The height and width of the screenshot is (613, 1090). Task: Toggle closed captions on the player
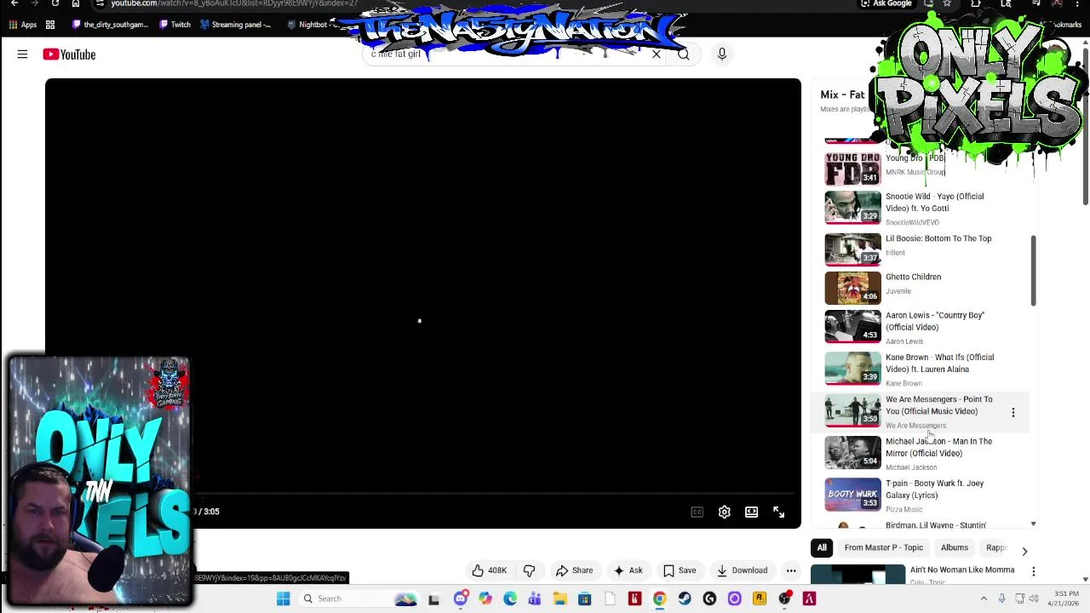(x=697, y=512)
